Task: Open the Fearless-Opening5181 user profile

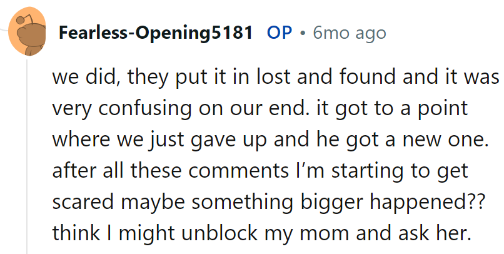Action: pyautogui.click(x=156, y=33)
